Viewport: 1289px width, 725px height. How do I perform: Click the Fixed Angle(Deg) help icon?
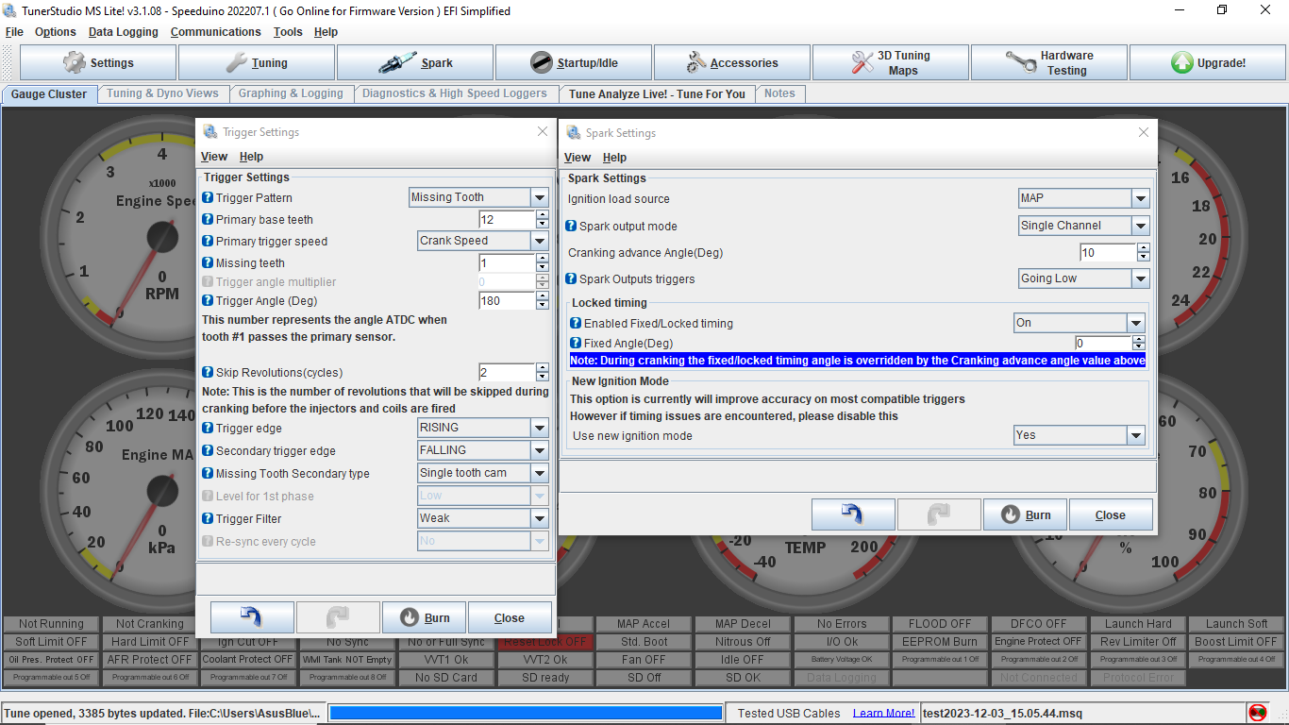tap(576, 344)
